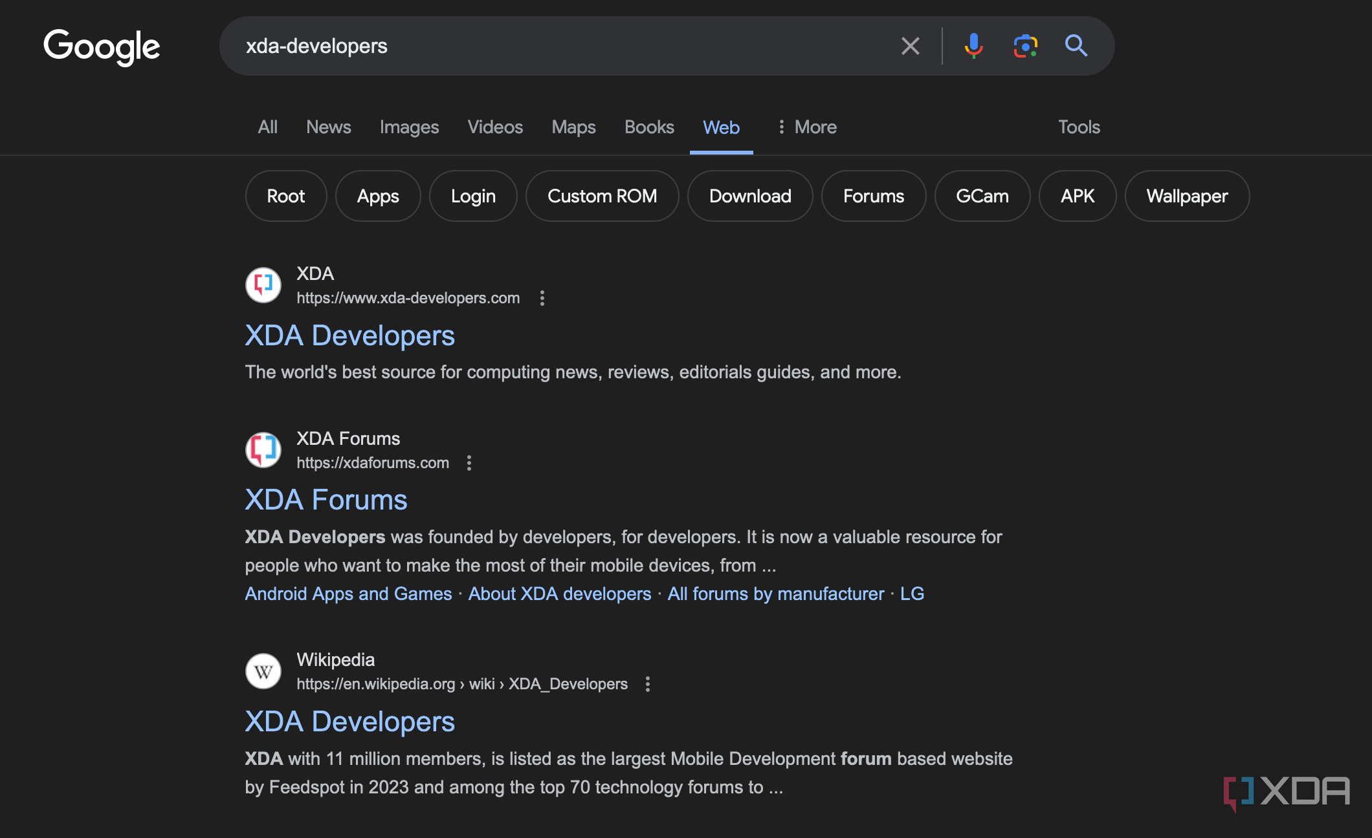Click the search magnifier icon
Image resolution: width=1372 pixels, height=838 pixels.
1076,46
